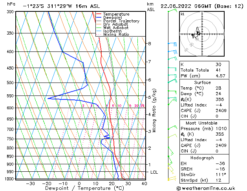Click the blue wind barb beside the 8 km label

click(x=172, y=44)
